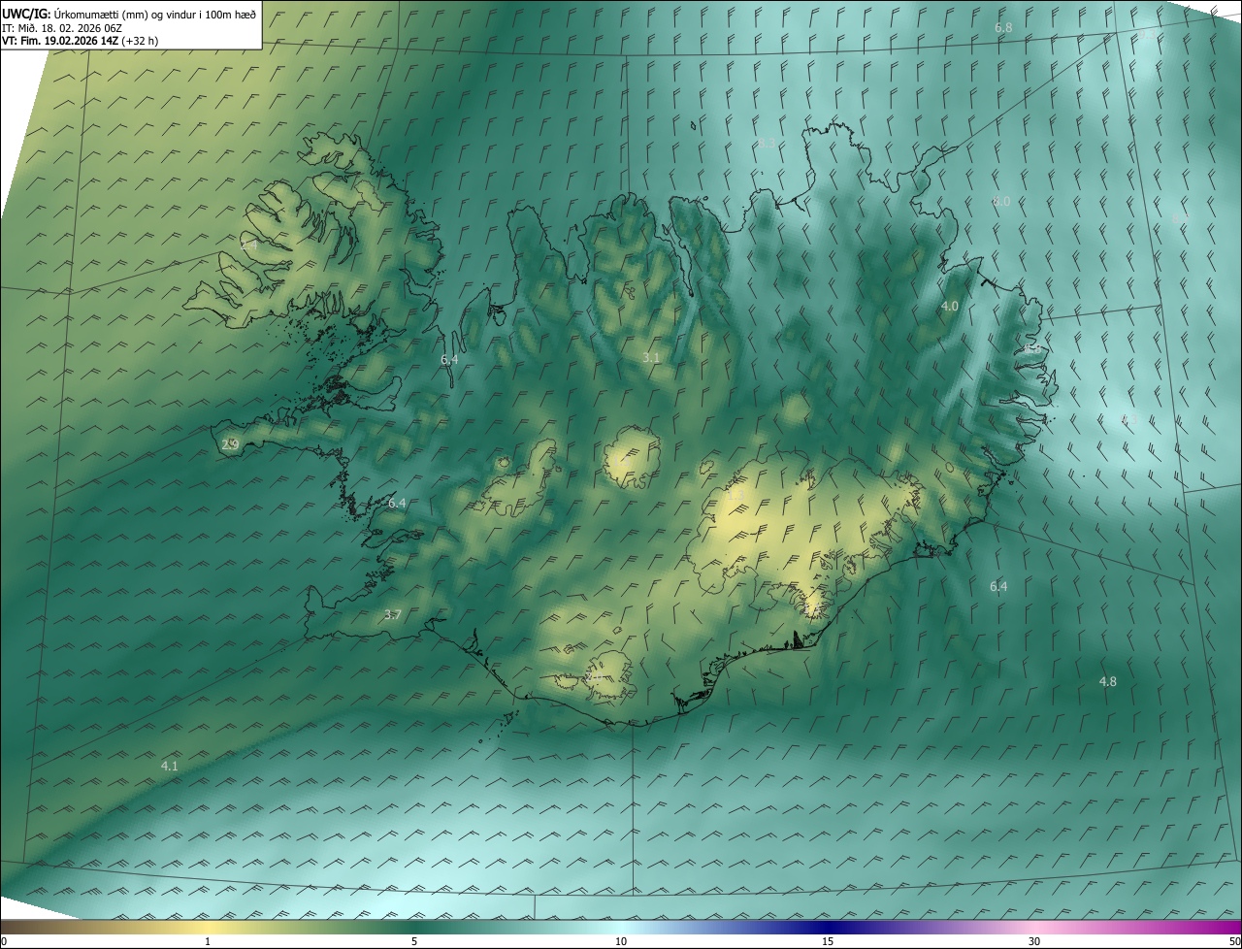Click the 6.8 value label on the map
1242x949 pixels.
point(1003,28)
